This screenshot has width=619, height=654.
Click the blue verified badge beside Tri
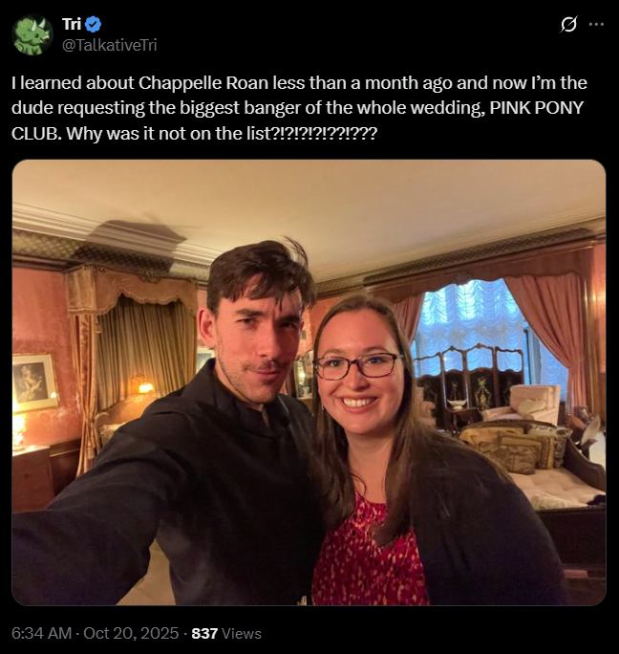point(93,24)
